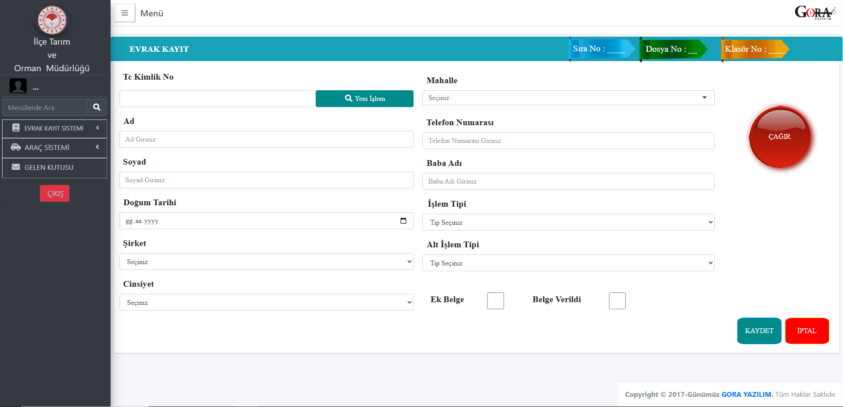Check the Ek Belge checkbox

click(x=495, y=301)
